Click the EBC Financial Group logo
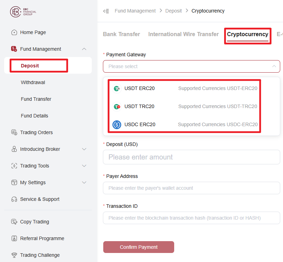283x262 pixels. click(x=23, y=12)
